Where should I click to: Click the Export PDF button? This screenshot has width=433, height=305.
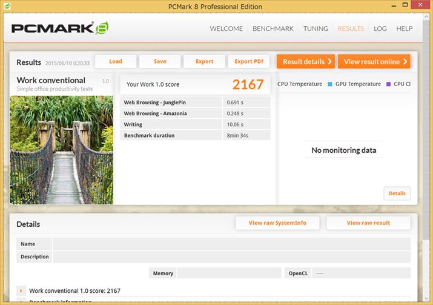click(249, 61)
